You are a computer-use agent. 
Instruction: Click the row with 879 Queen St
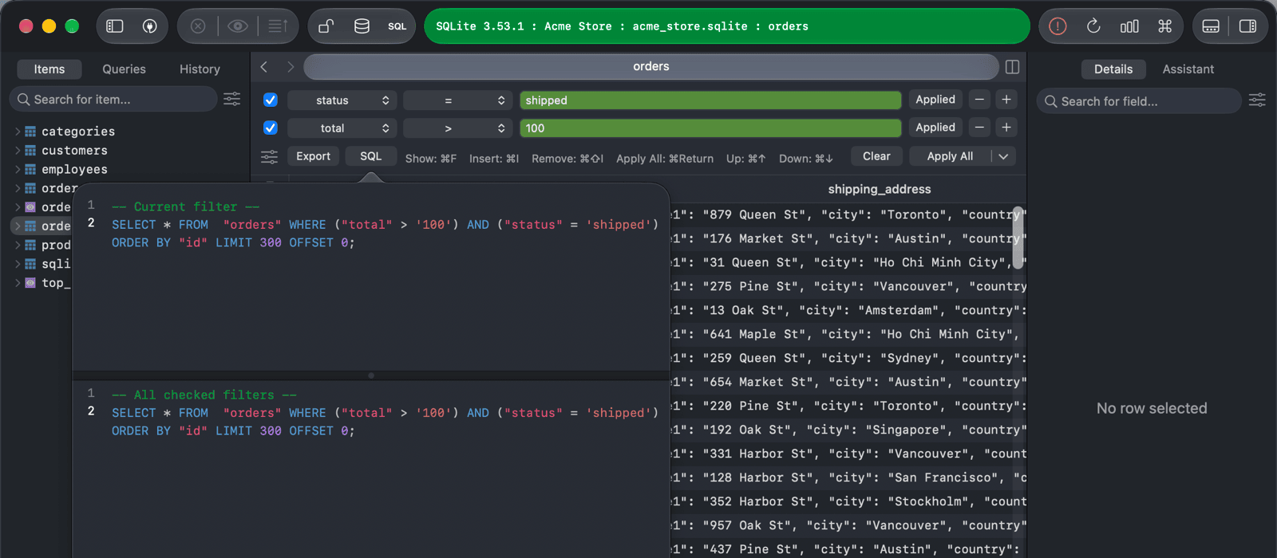848,214
